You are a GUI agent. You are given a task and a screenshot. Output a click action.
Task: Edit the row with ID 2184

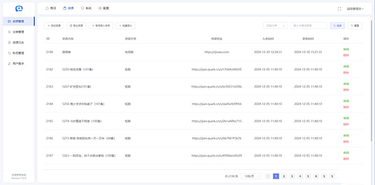point(346,101)
